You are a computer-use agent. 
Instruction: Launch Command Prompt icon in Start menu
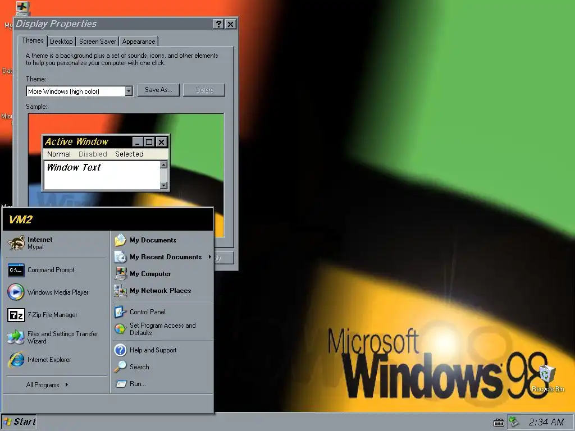click(x=16, y=270)
